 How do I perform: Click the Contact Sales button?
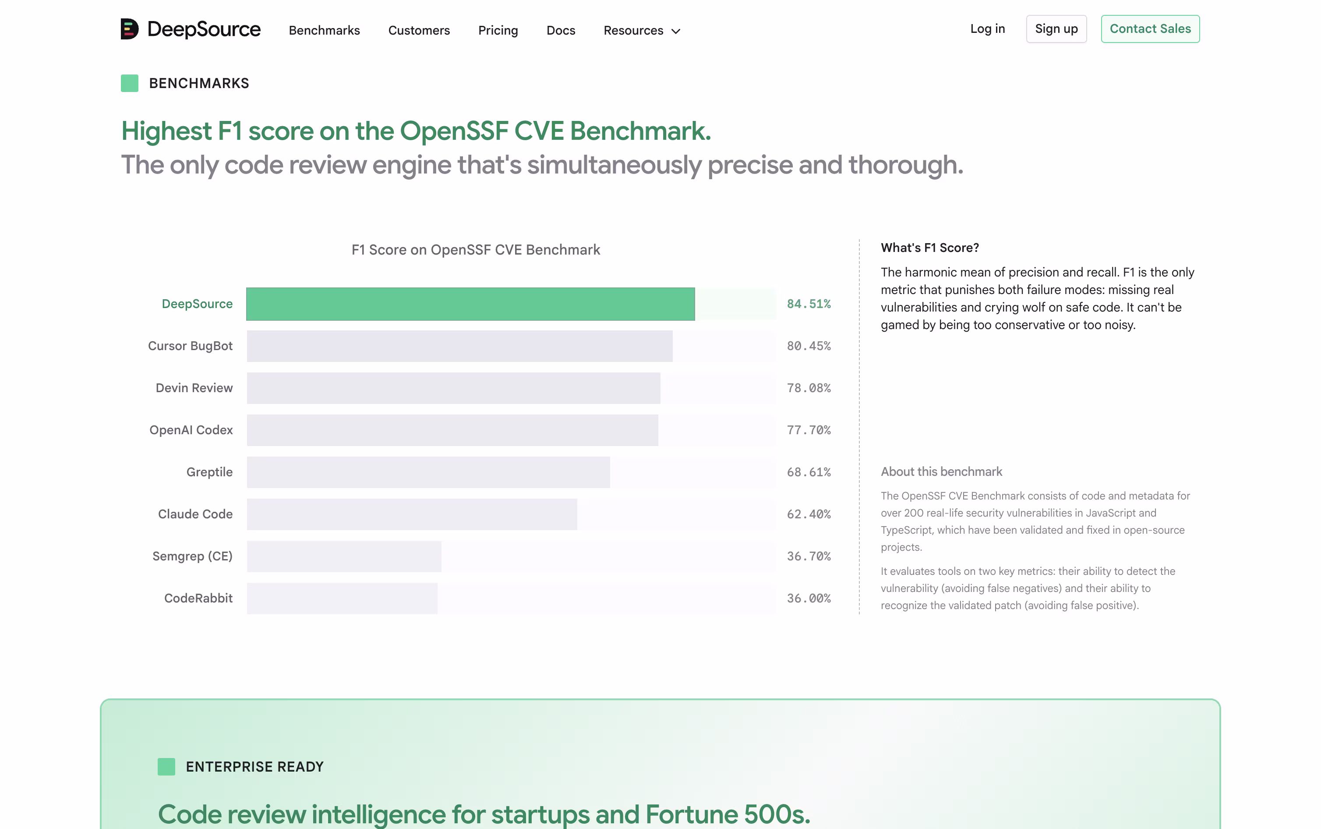1150,28
